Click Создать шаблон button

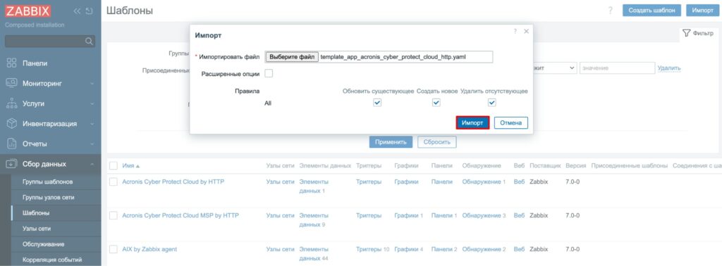(x=651, y=11)
